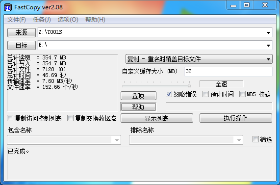
Task: Click the speed slider thumb
Action: point(189,85)
